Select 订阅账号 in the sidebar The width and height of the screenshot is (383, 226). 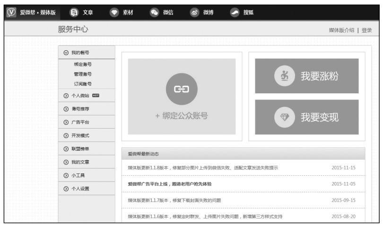coord(83,84)
